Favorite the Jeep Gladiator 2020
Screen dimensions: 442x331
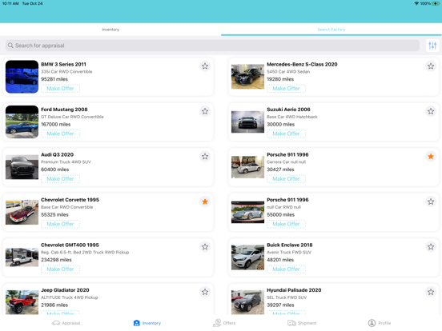[205, 292]
